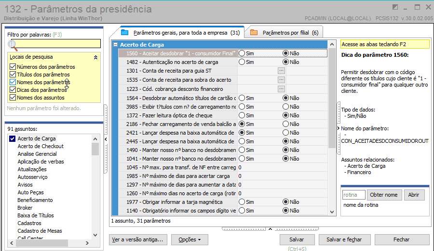The height and width of the screenshot is (251, 434).
Task: Click Ver a versão antiga button
Action: click(x=138, y=239)
